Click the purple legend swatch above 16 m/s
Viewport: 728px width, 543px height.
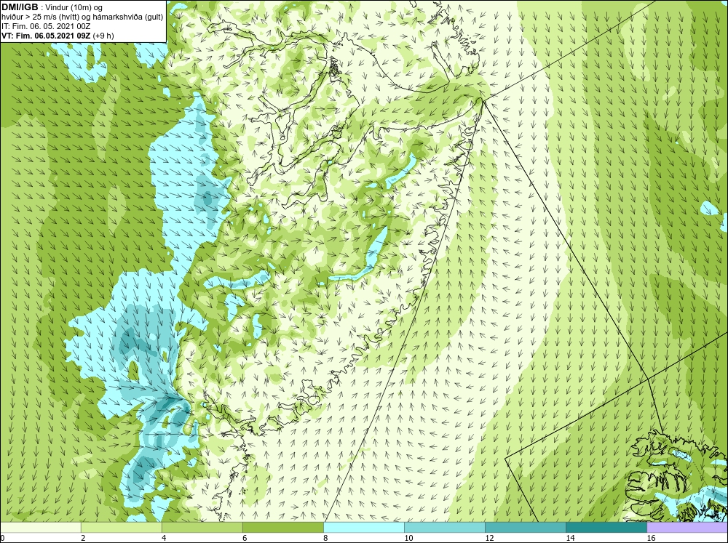[687, 527]
